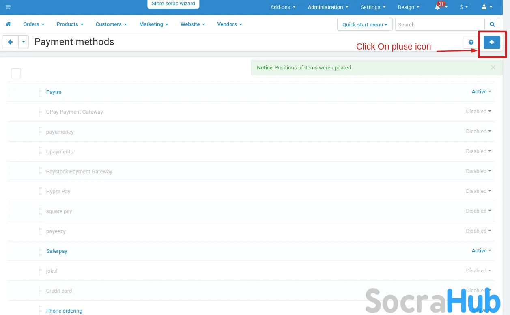Open the Saferpay Active status dropdown
Image resolution: width=510 pixels, height=315 pixels.
(481, 251)
